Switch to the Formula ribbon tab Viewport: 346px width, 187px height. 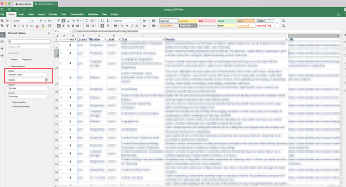pos(53,14)
